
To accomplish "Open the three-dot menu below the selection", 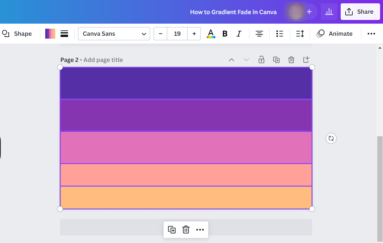I will tap(200, 229).
